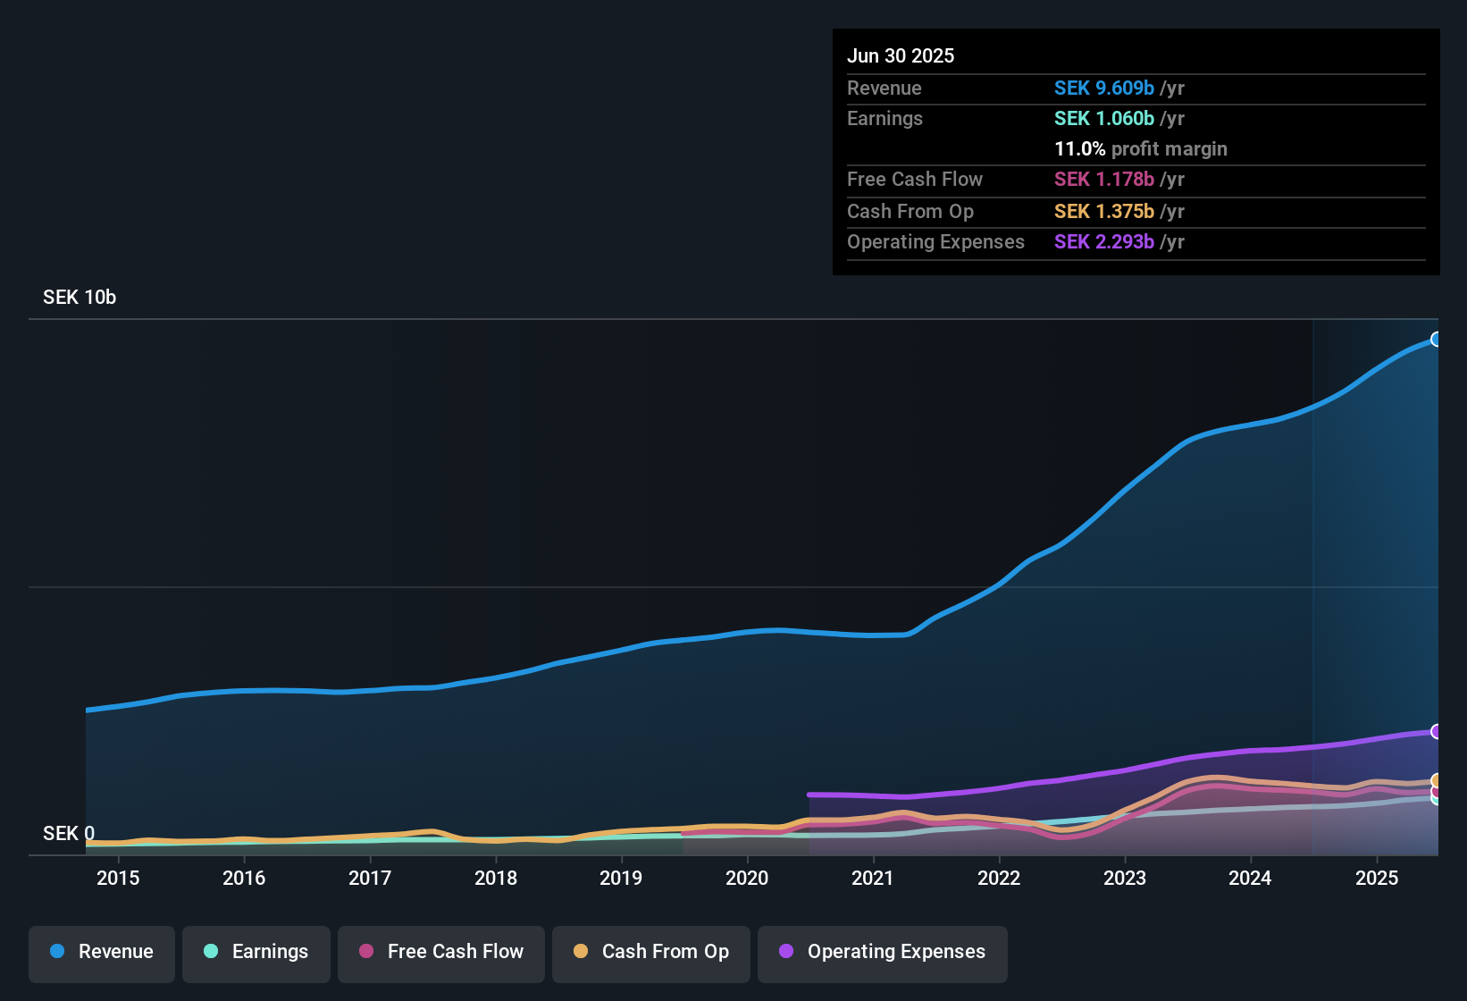Click the teal Earnings legend dot
1467x1001 pixels.
point(211,952)
